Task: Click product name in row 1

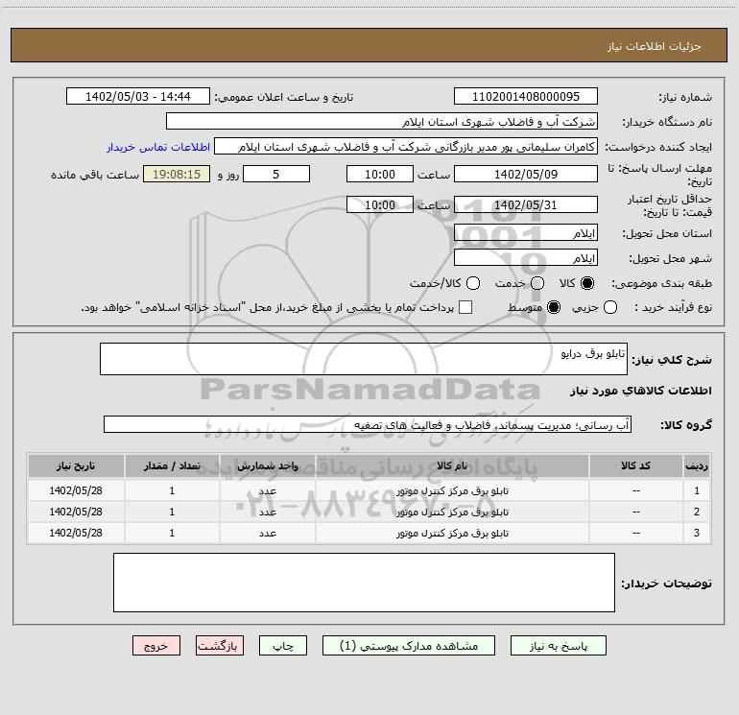Action: pos(452,491)
